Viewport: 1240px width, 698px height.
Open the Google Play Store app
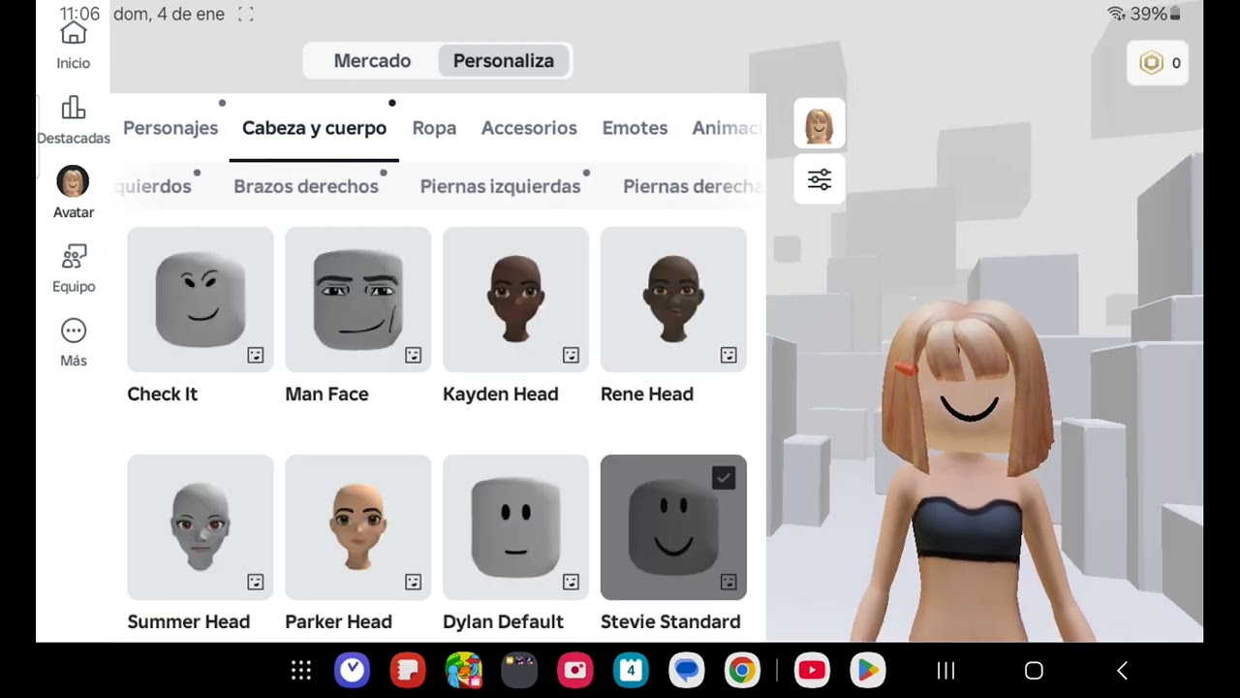[868, 670]
